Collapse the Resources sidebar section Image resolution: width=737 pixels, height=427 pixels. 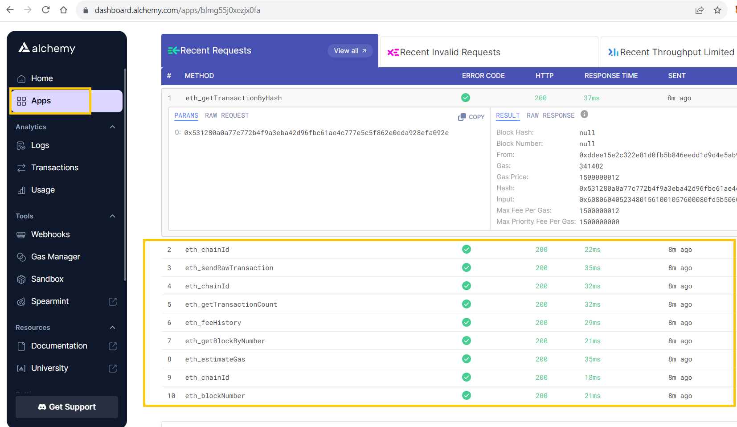click(112, 328)
